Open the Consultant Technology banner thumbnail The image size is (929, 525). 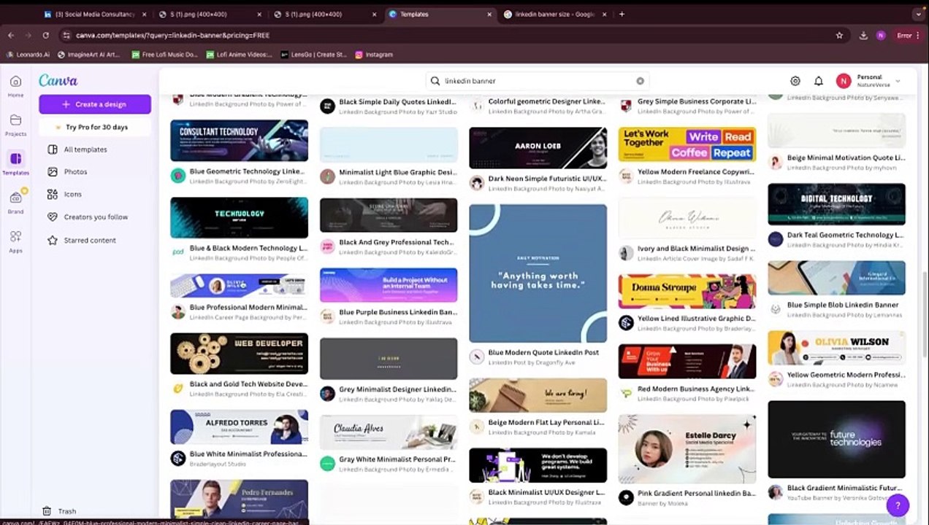239,140
